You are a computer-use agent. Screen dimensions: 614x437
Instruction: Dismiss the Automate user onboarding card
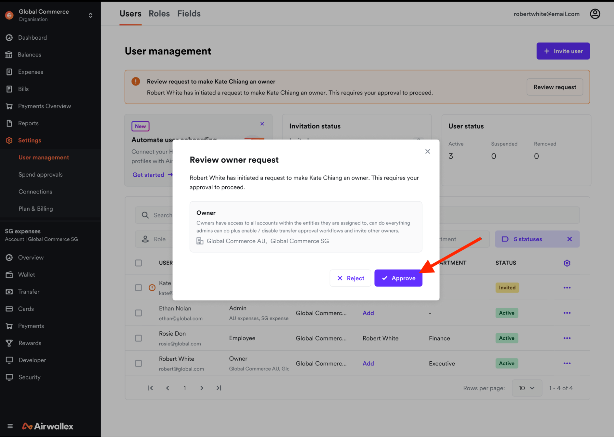tap(262, 124)
